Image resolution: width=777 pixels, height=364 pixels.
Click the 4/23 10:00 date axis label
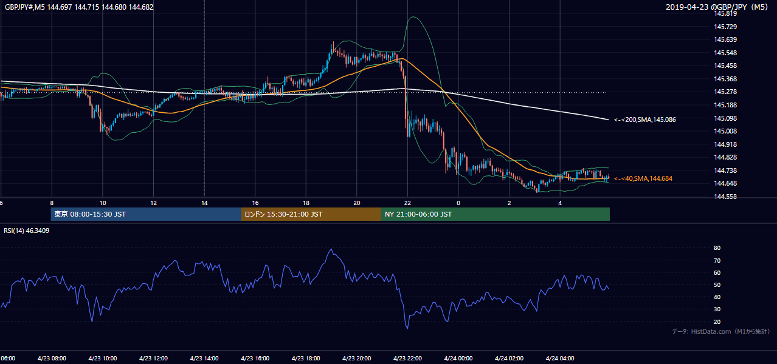(x=102, y=359)
